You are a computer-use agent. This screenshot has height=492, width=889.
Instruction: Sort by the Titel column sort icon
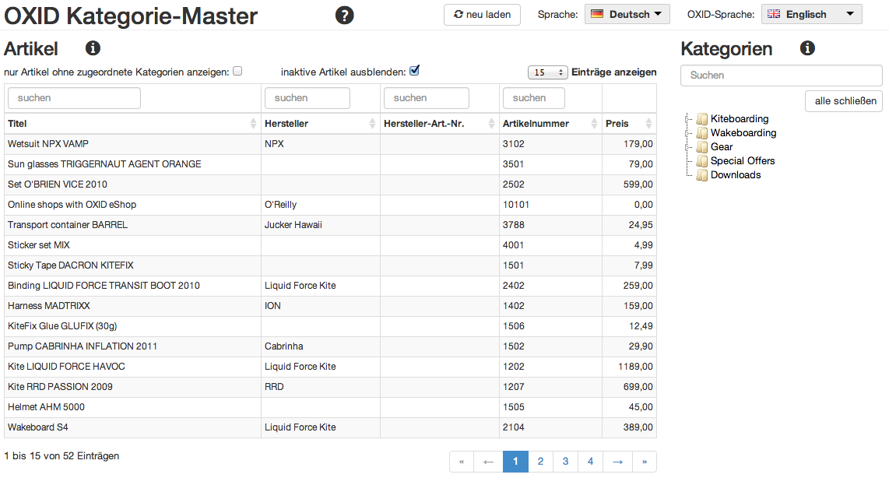tap(253, 124)
